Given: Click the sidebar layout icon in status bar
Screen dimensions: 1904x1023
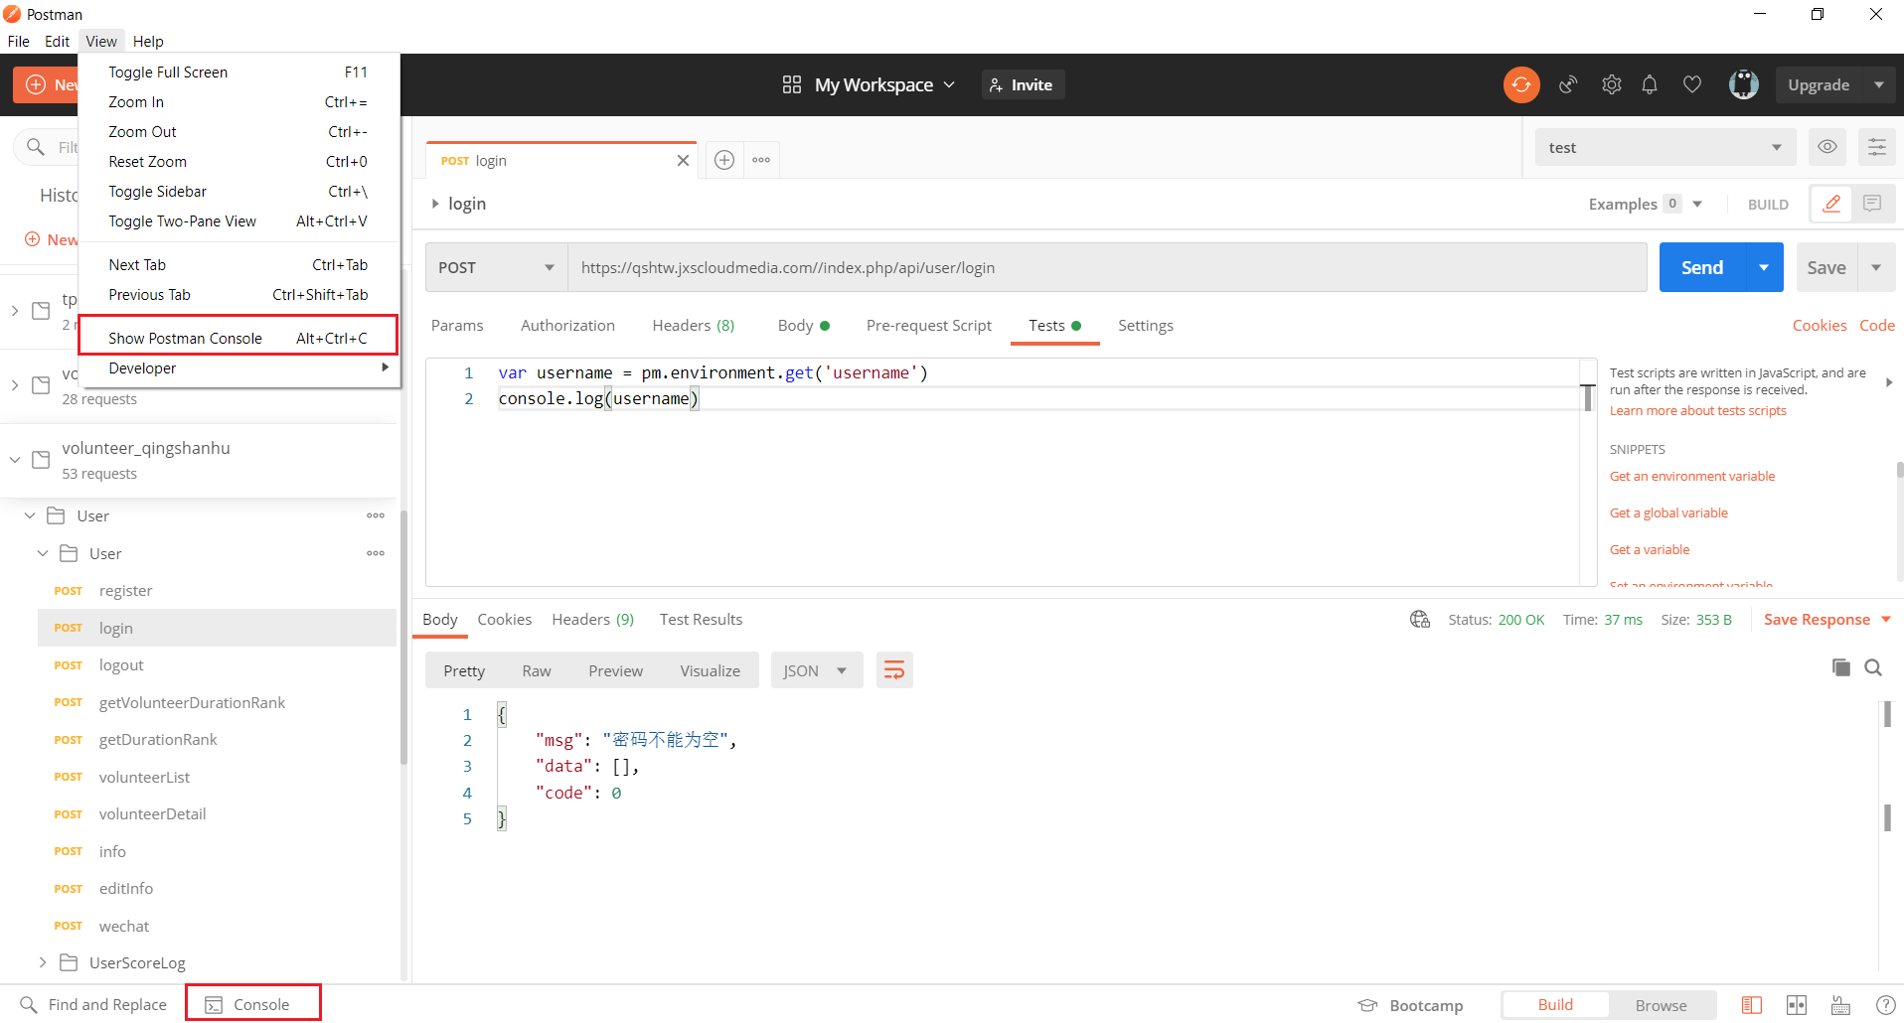Looking at the screenshot, I should (x=1752, y=1005).
